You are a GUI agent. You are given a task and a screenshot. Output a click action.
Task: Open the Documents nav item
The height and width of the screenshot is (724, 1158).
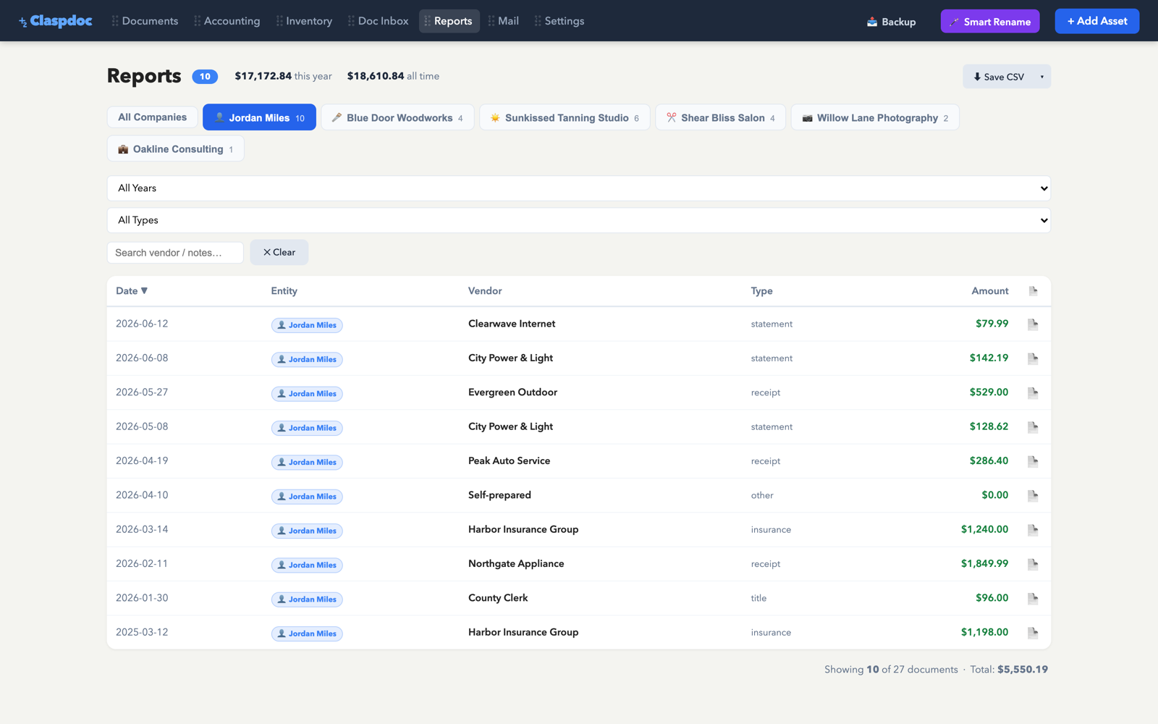145,21
